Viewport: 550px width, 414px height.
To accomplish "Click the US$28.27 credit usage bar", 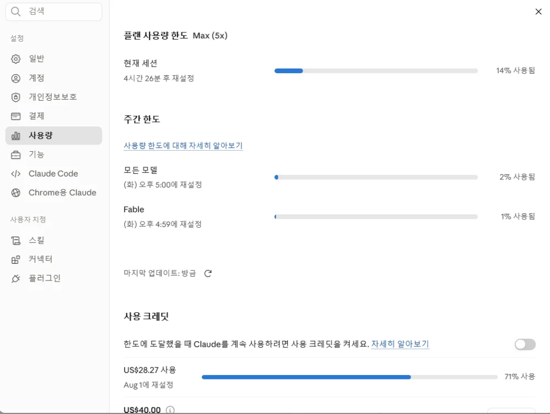I will pos(350,377).
